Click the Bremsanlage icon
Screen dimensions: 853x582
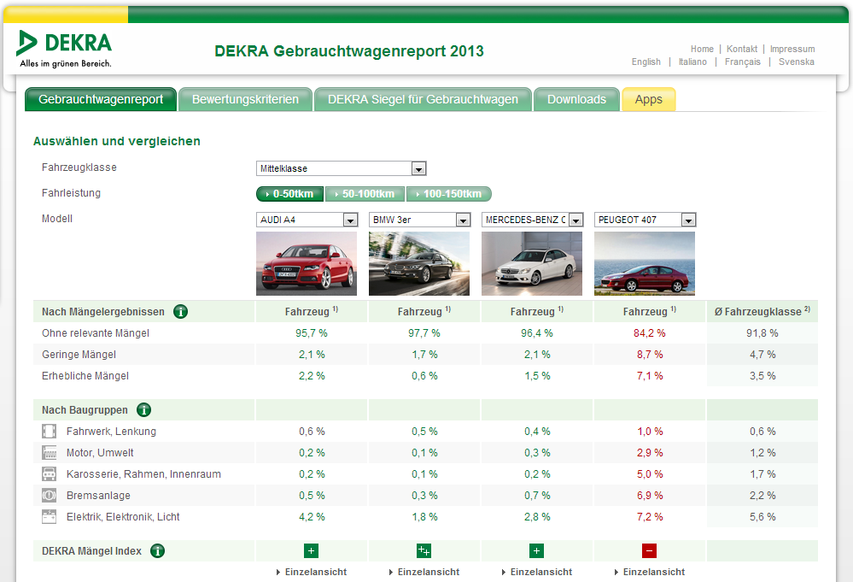[x=49, y=496]
